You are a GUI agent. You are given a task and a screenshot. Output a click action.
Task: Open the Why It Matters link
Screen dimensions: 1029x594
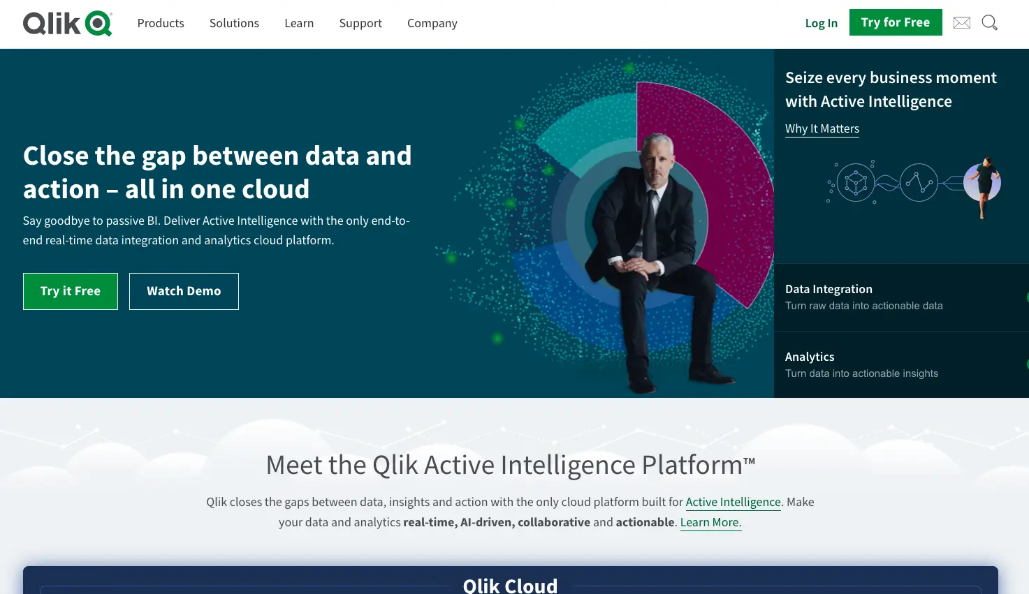[822, 128]
